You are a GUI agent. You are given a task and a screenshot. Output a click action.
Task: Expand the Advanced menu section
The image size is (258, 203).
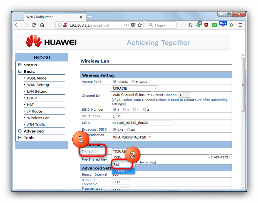[x=33, y=131]
